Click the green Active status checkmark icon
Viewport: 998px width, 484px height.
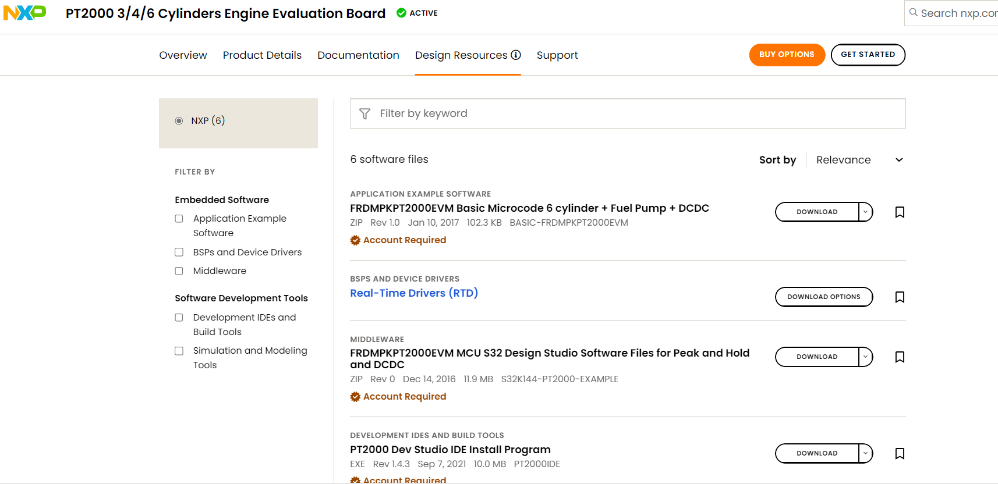pyautogui.click(x=401, y=13)
